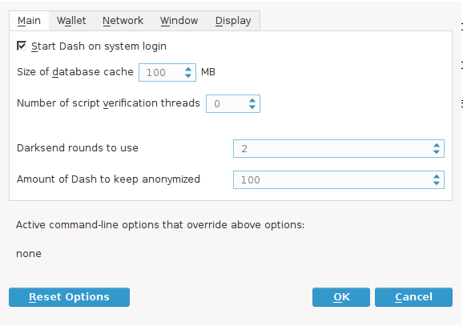
Task: Select the Main tab
Action: [x=29, y=21]
